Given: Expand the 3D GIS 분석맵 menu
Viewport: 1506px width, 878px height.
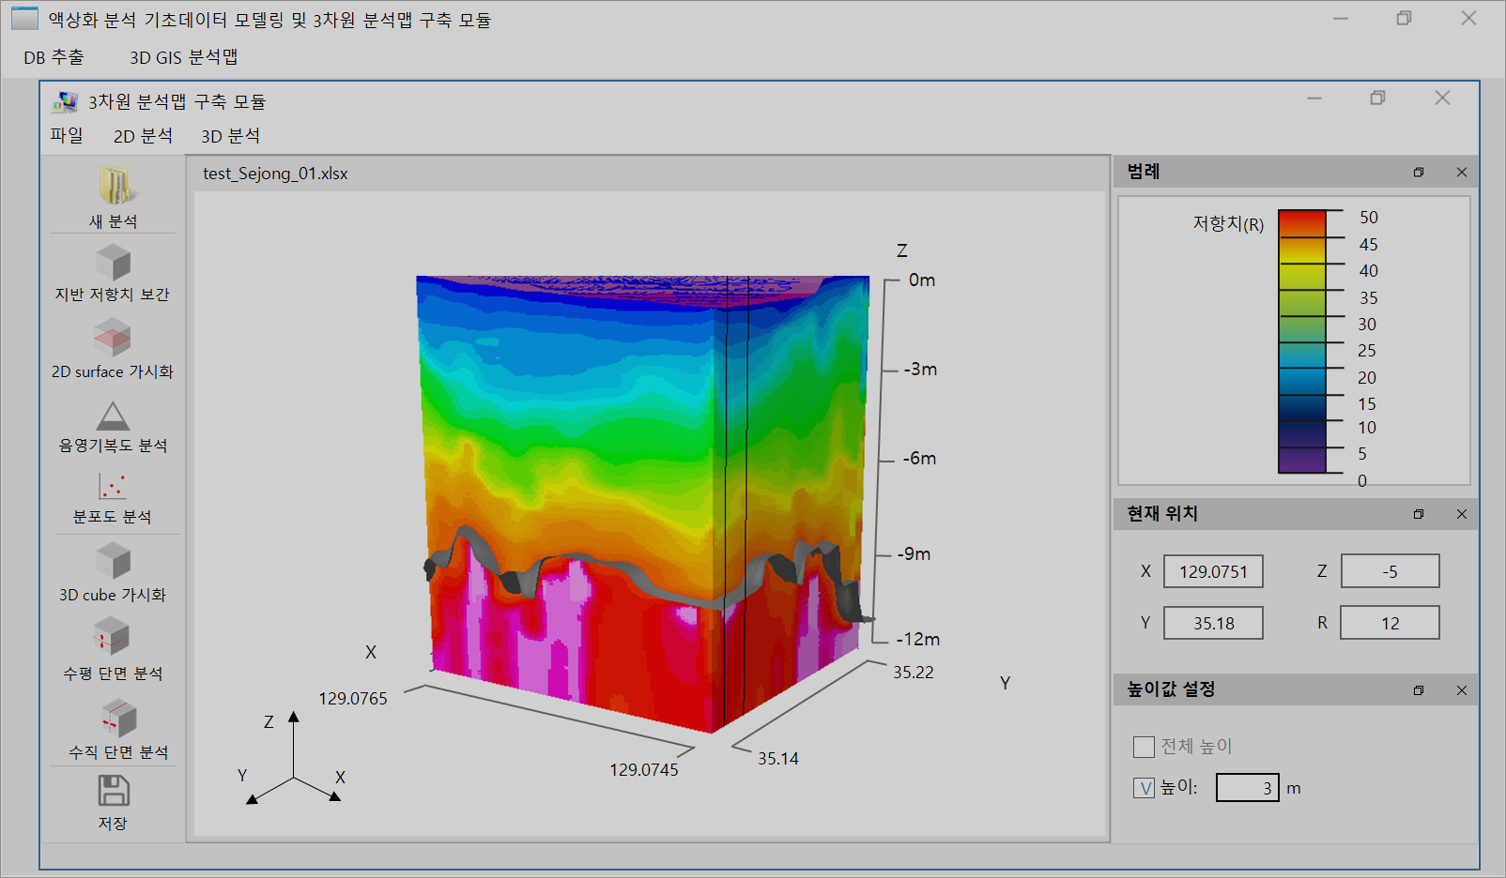Looking at the screenshot, I should coord(183,57).
